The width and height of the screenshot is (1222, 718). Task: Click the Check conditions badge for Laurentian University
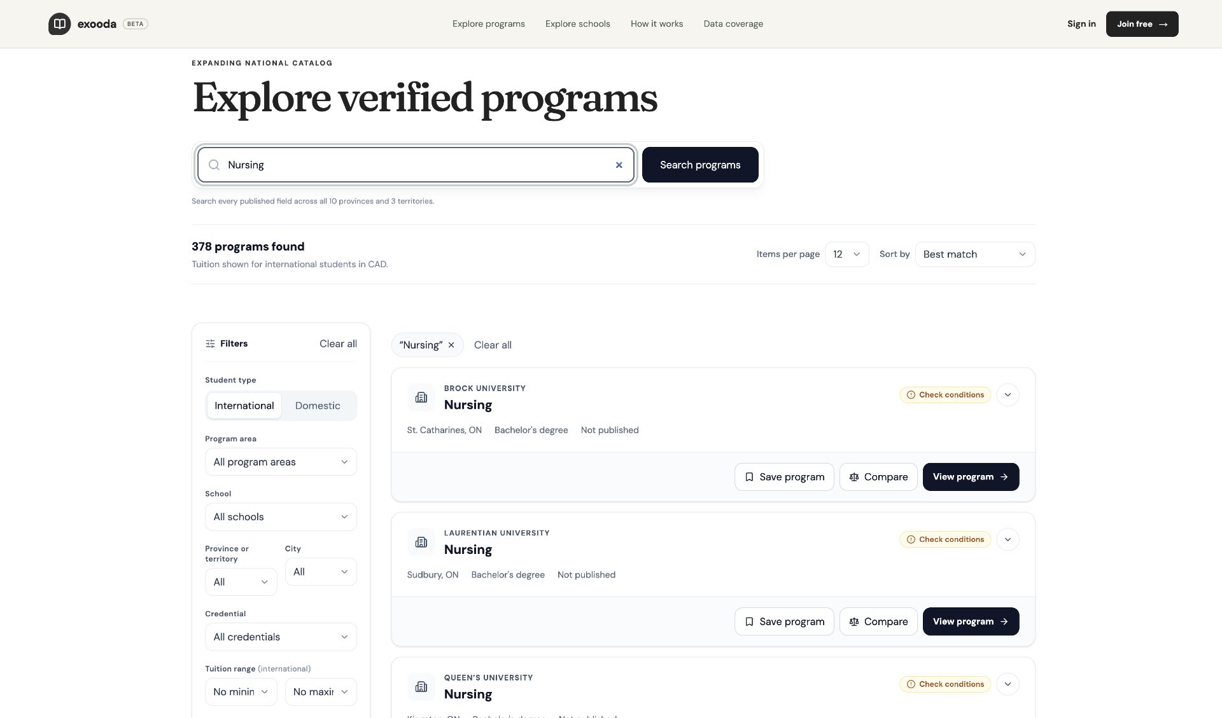[945, 539]
